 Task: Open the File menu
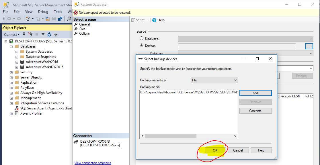pyautogui.click(x=5, y=12)
